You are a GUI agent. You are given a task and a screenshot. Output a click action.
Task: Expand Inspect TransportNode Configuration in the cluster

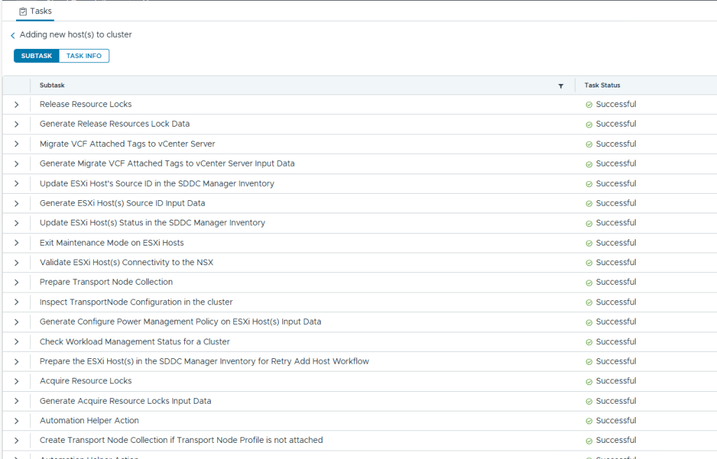coord(16,302)
